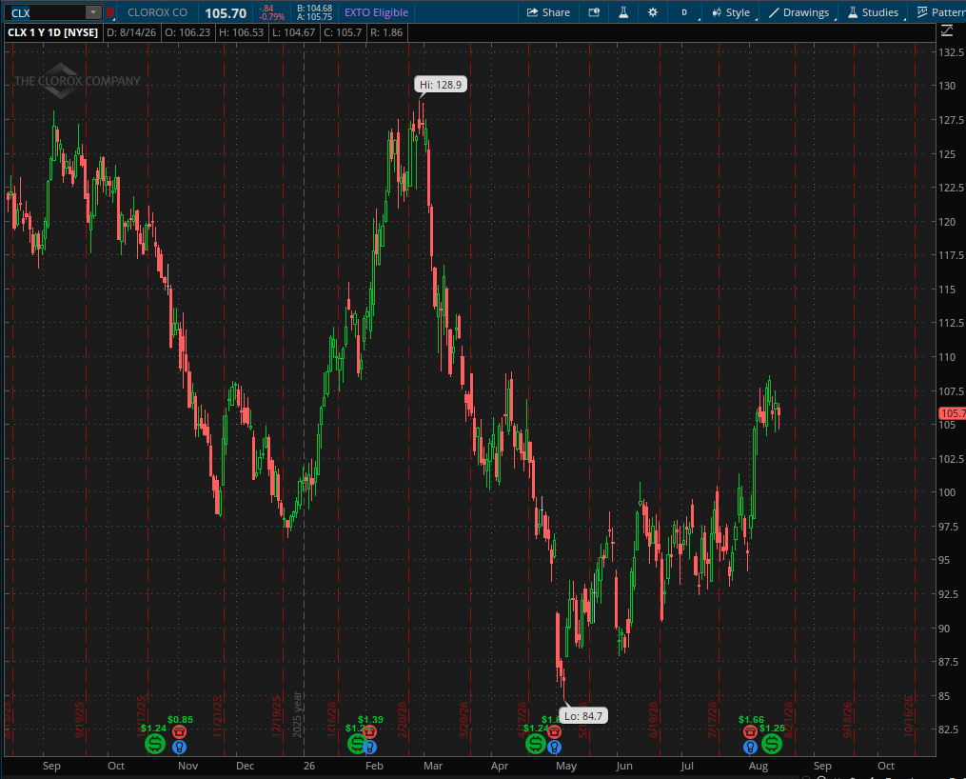Click the CLX 1 Y 1D [NYSE] chart title
This screenshot has width=966, height=779.
(x=52, y=32)
